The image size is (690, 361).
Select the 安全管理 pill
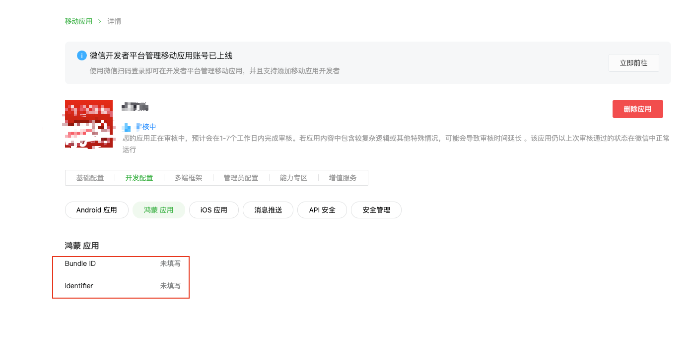pos(376,210)
